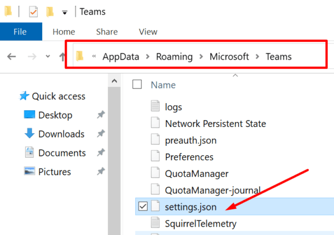Image resolution: width=334 pixels, height=235 pixels.
Task: Click the Forward navigation arrow
Action: point(32,57)
